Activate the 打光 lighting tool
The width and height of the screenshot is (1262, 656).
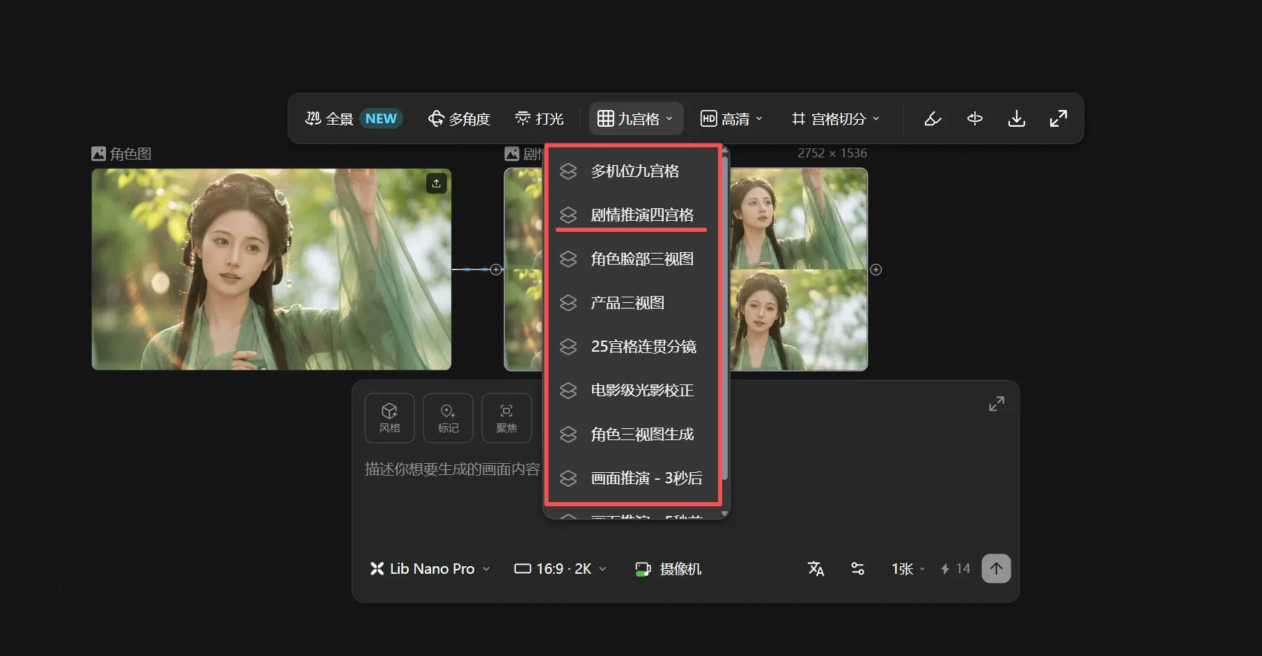[539, 119]
